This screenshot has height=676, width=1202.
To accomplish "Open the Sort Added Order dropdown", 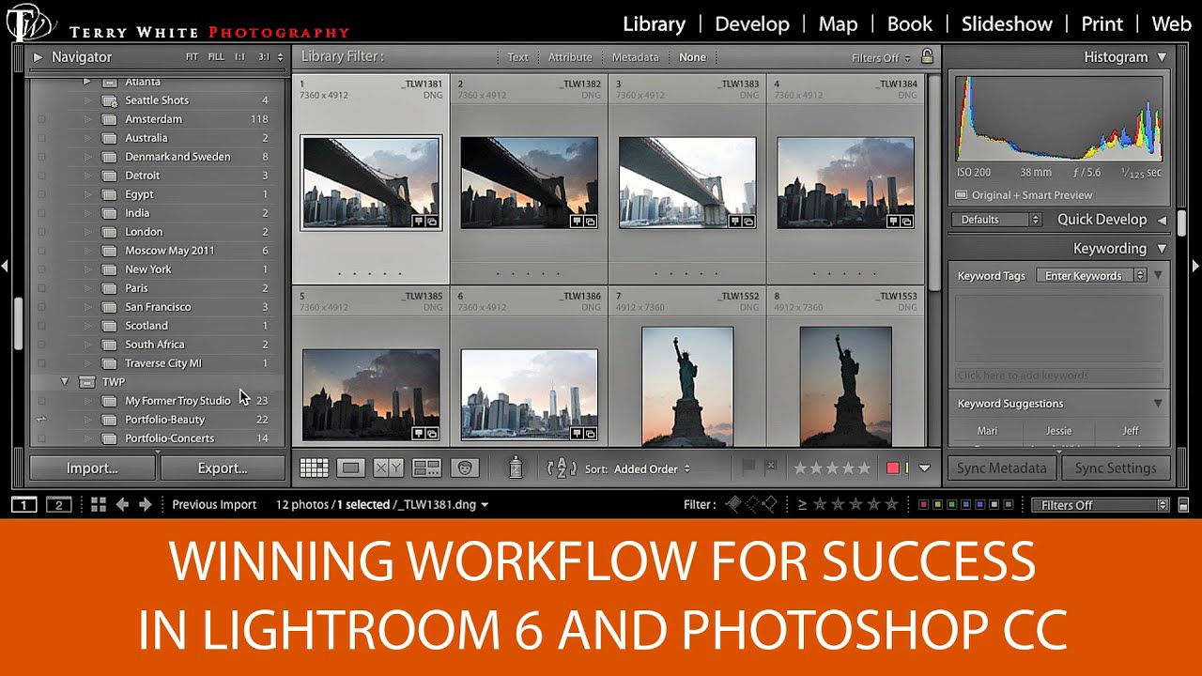I will (652, 469).
